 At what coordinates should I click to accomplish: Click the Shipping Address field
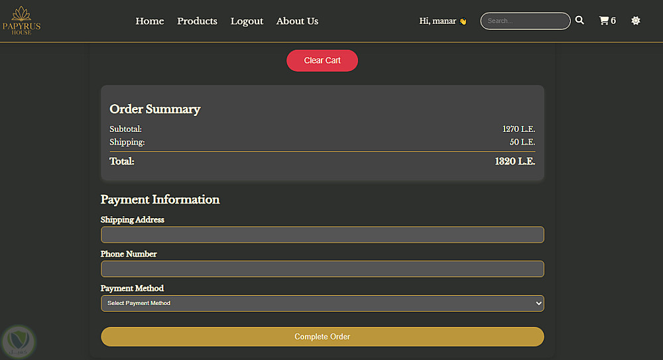(322, 235)
